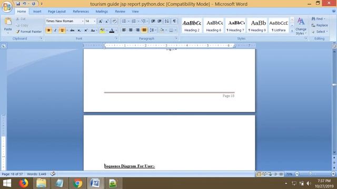This screenshot has height=189, width=337.
Task: Open Change Case dropdown
Action: [x=94, y=30]
